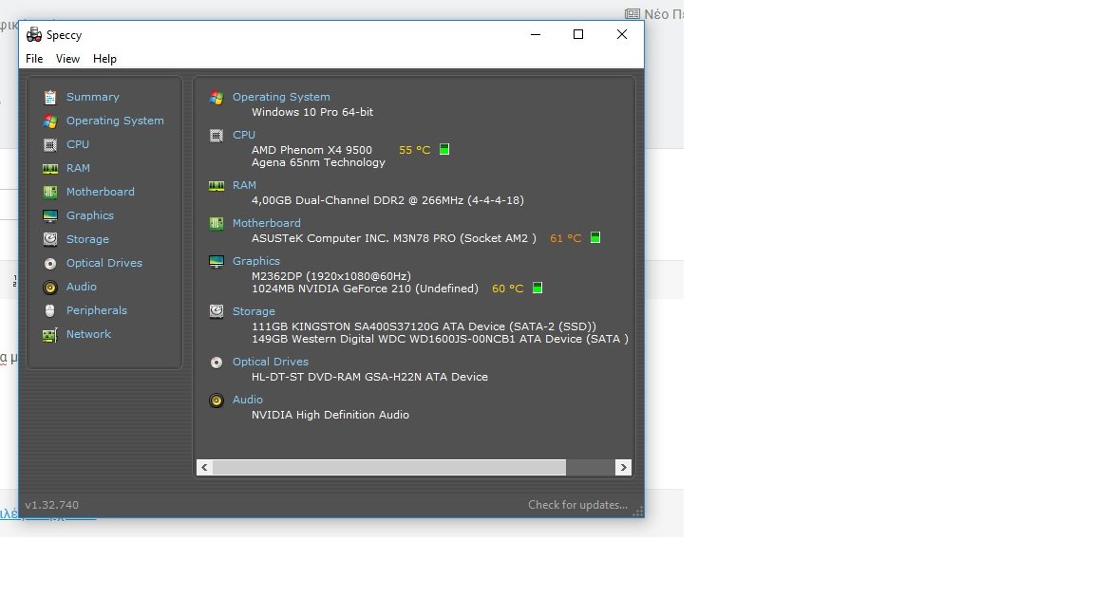
Task: Click the Peripherals mouse icon in sidebar
Action: tap(50, 310)
